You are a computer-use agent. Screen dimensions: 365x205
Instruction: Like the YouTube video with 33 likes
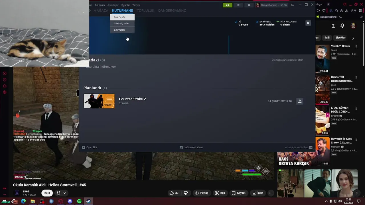(x=174, y=193)
